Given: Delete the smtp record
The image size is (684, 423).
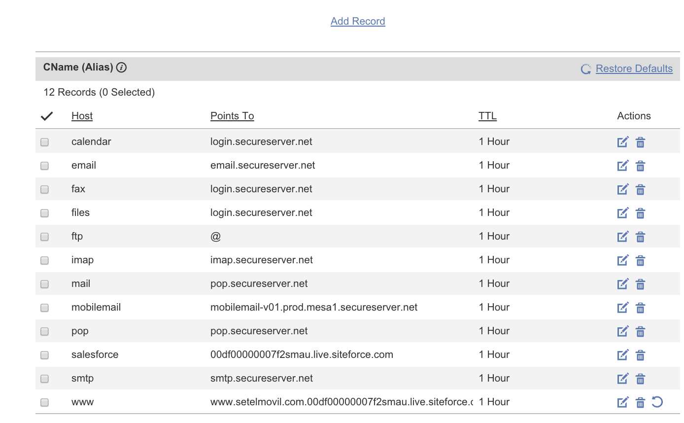Looking at the screenshot, I should (640, 379).
